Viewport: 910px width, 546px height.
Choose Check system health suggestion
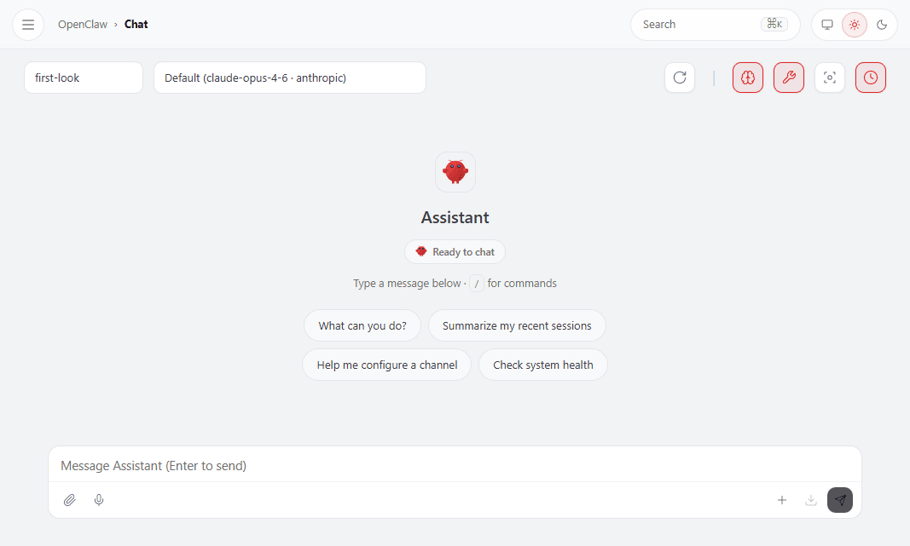542,365
